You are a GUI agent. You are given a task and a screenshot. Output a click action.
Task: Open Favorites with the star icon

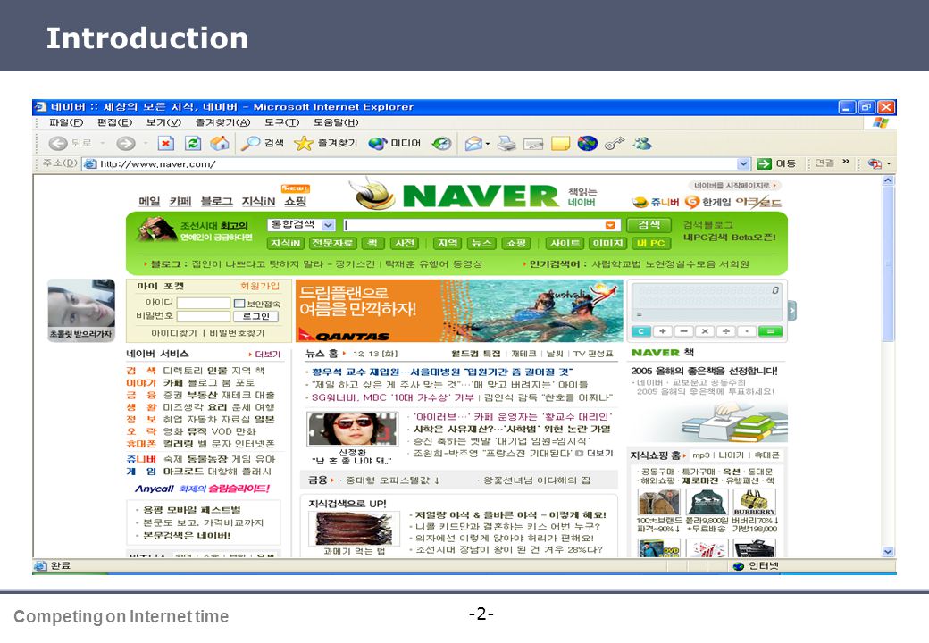click(304, 143)
